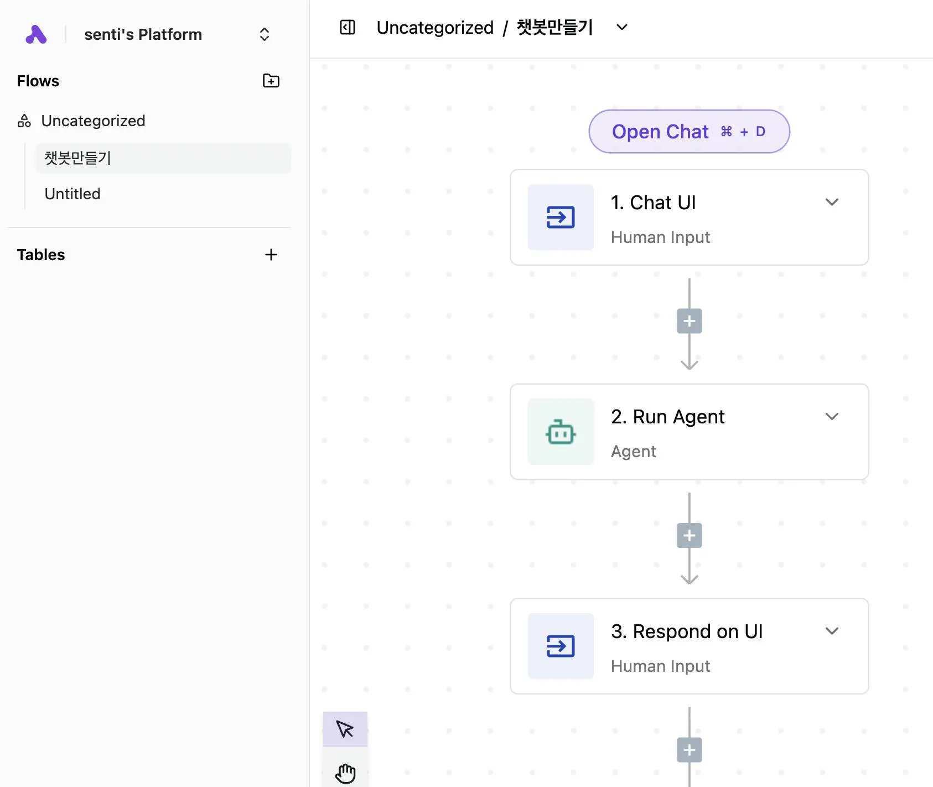Expand the Run Agent node options
This screenshot has width=933, height=787.
point(832,416)
